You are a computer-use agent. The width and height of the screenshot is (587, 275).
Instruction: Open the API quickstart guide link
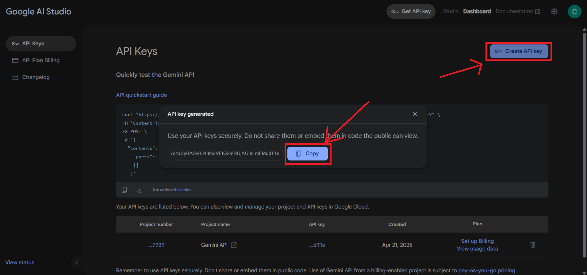(x=141, y=95)
